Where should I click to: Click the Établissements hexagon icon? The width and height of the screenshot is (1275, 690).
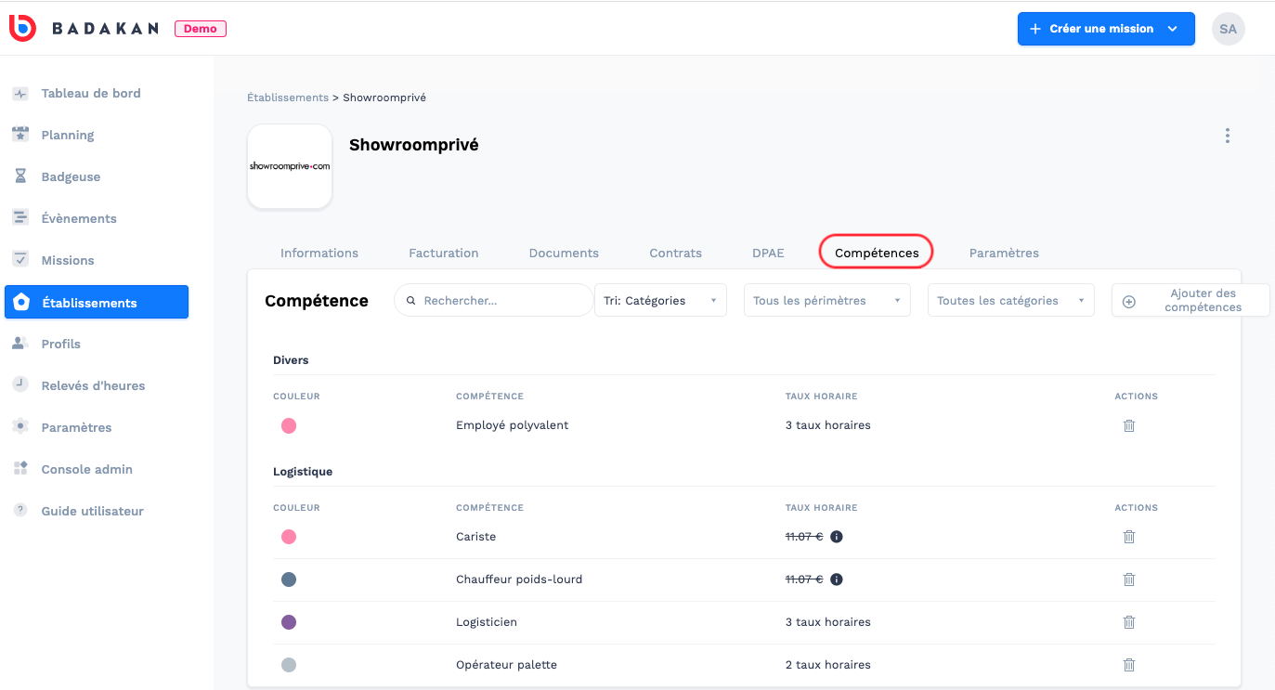(x=21, y=303)
